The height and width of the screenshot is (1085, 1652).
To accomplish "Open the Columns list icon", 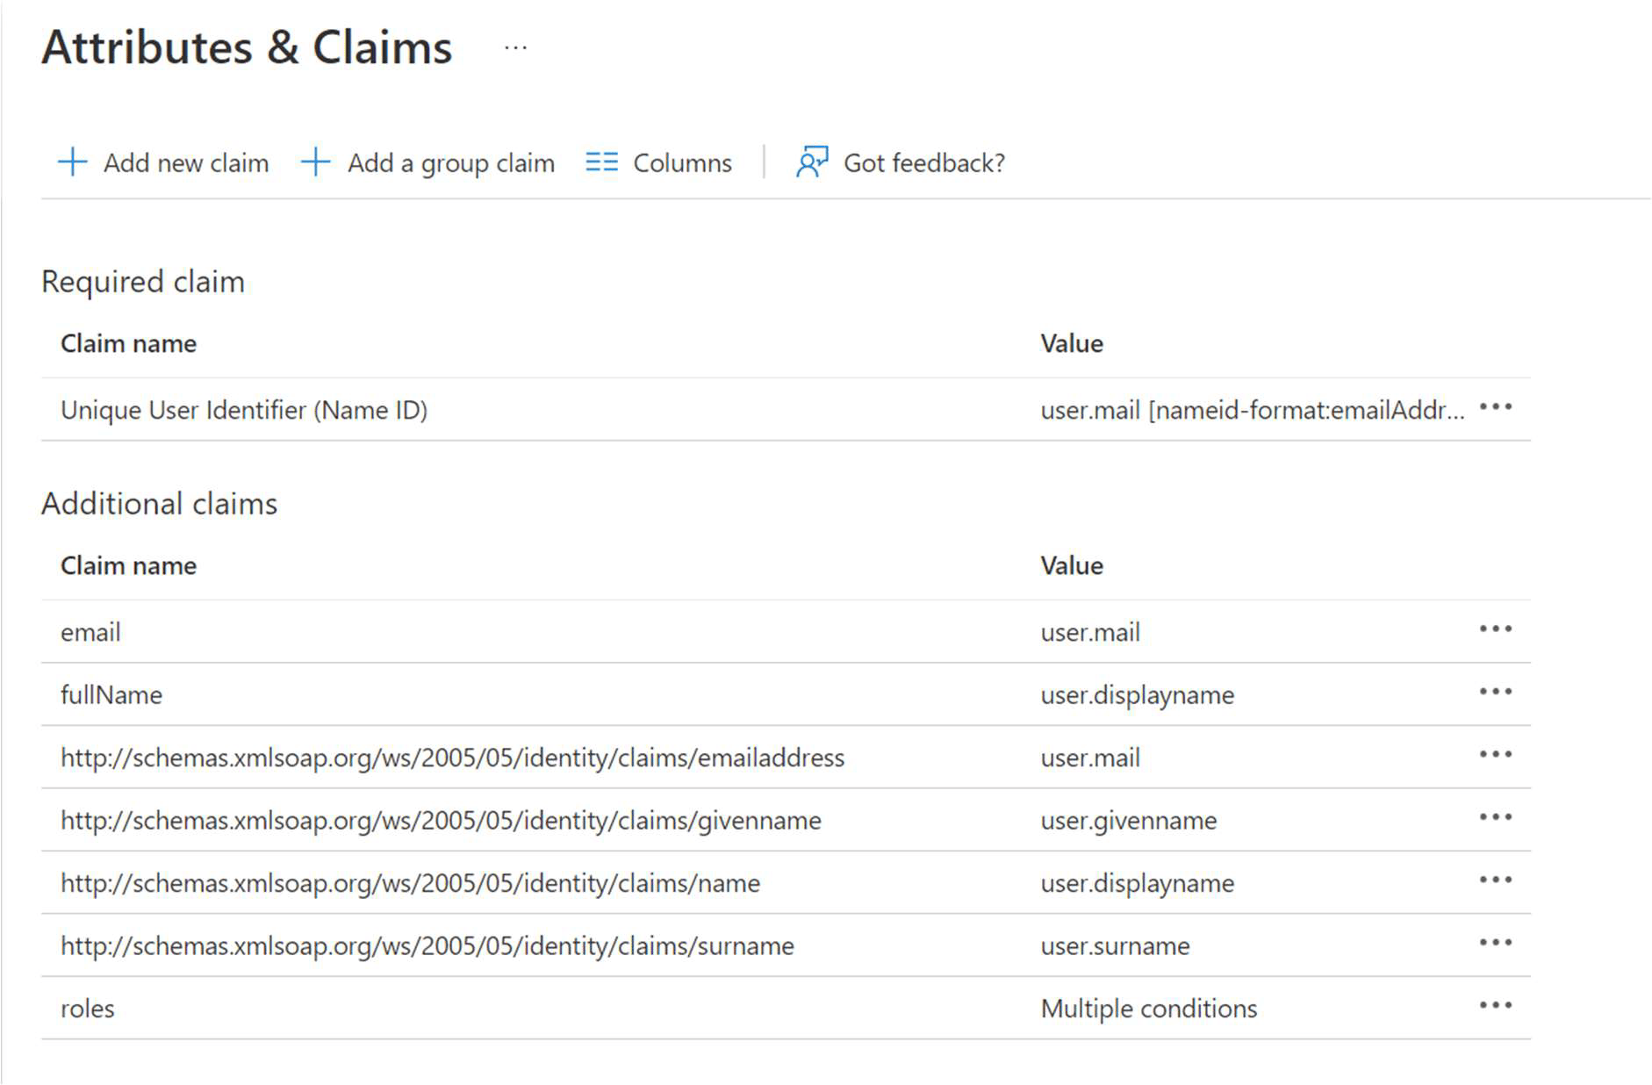I will tap(601, 162).
